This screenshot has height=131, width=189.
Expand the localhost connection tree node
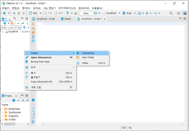pos(3,32)
